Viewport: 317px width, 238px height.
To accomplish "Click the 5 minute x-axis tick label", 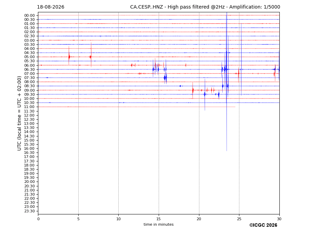I will (x=78, y=219).
